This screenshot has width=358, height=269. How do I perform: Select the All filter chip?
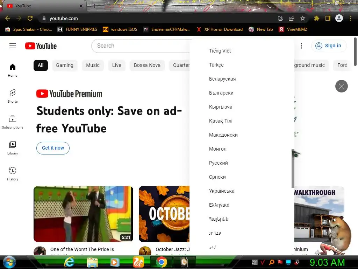point(41,65)
